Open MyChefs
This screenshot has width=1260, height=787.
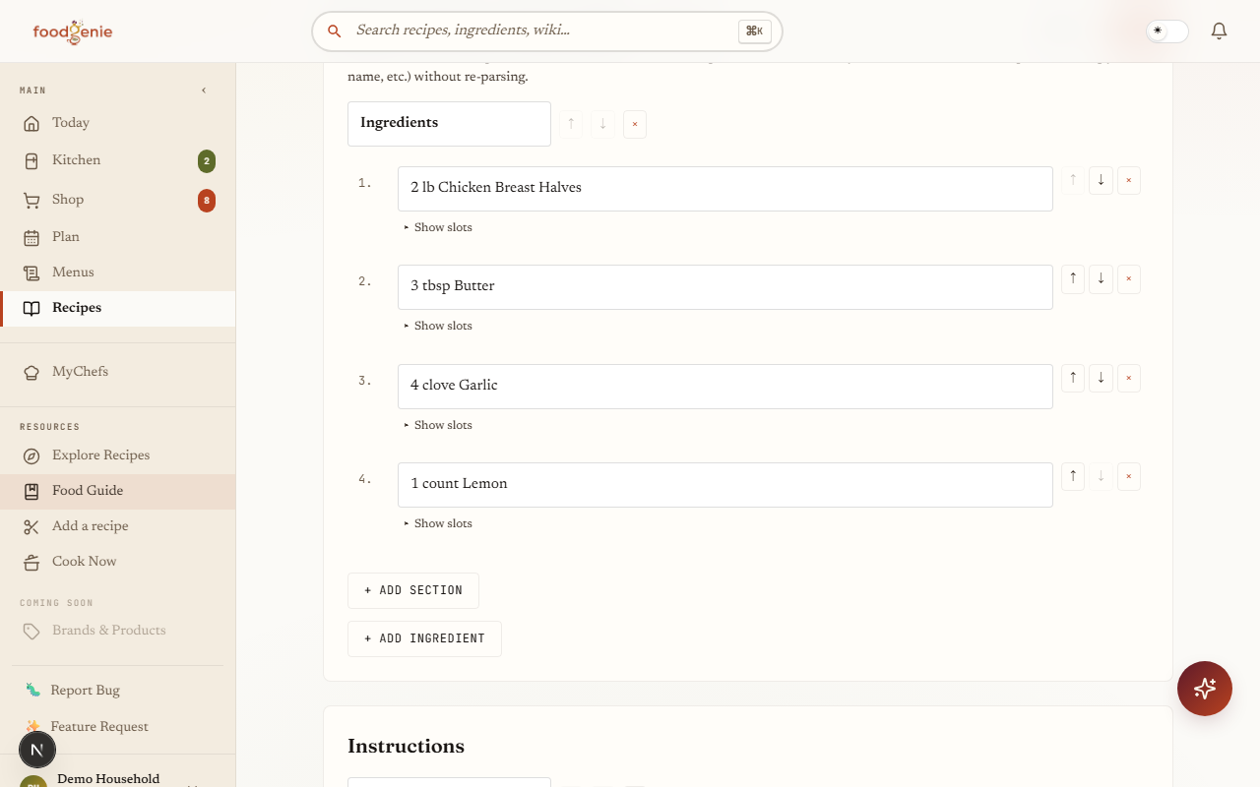(118, 372)
